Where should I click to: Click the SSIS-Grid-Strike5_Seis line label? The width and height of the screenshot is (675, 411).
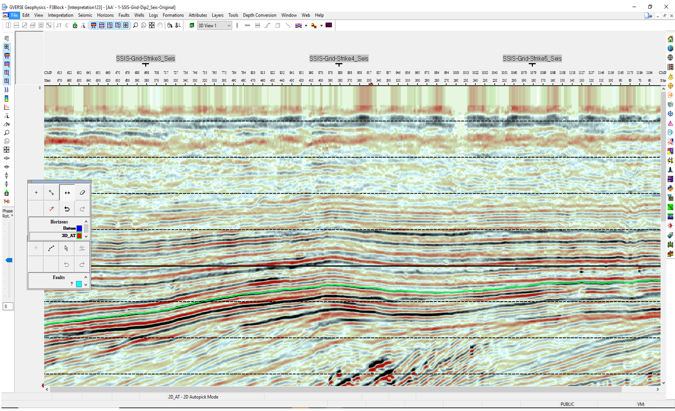532,59
